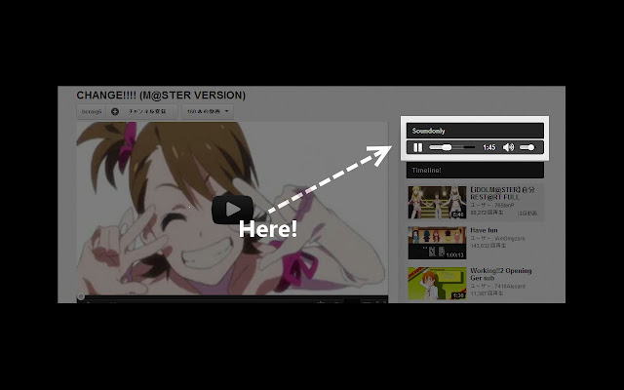Click the Have fun video title
This screenshot has width=624, height=390.
[484, 230]
